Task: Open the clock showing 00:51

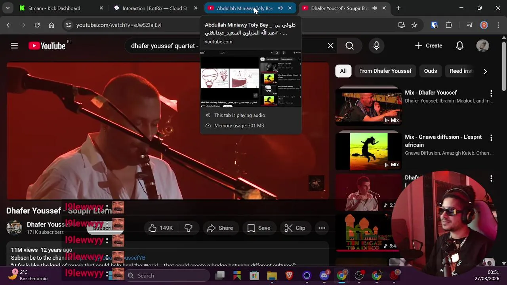Action: click(x=487, y=275)
